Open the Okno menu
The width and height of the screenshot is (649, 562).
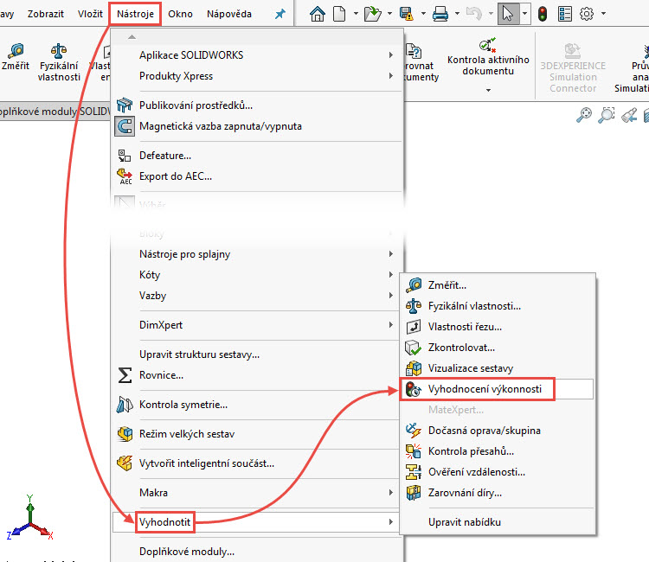point(180,14)
